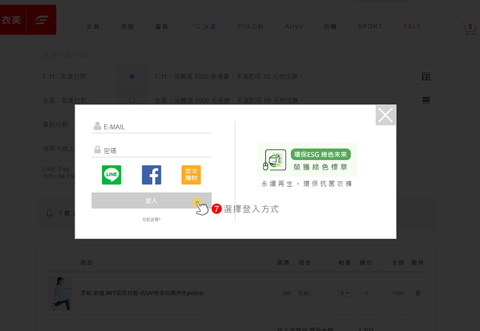Click the red brand logo
This screenshot has width=480, height=331.
coord(28,20)
